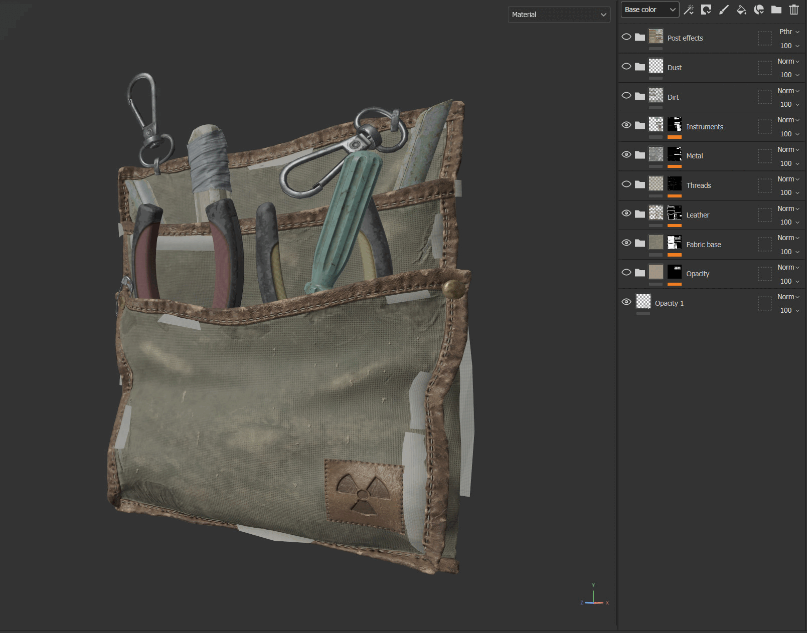Open the Base color channel dropdown
Screen dimensions: 807x633
point(650,10)
